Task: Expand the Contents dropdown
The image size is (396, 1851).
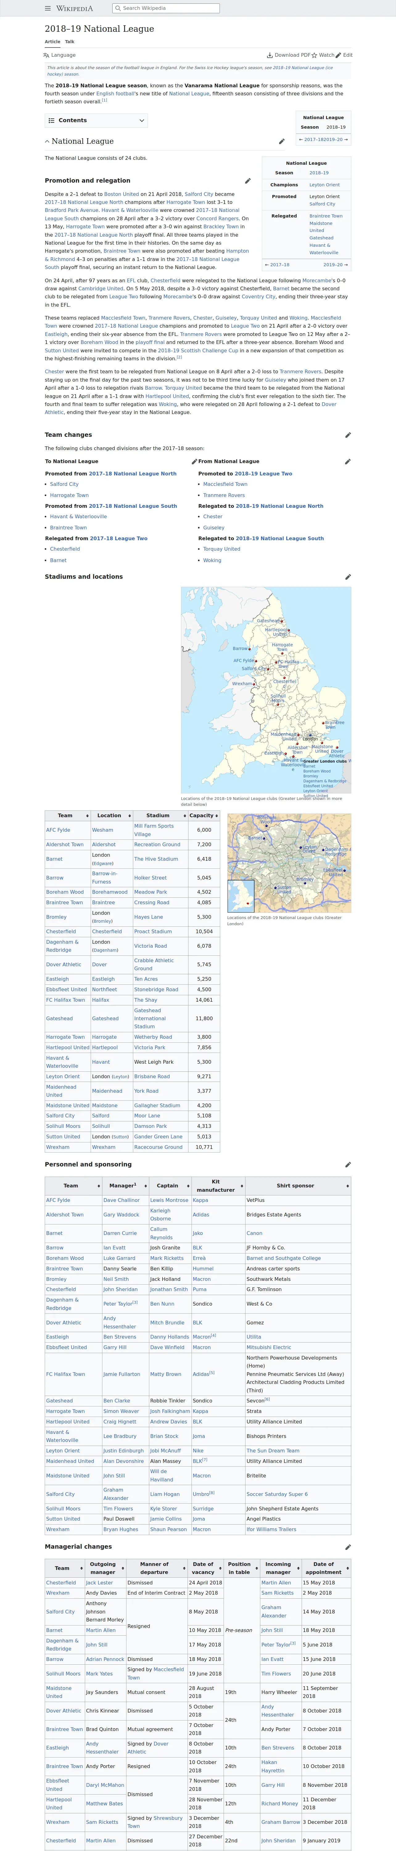Action: pyautogui.click(x=96, y=121)
